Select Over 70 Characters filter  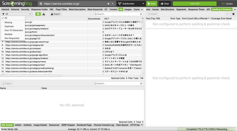pyautogui.click(x=14, y=30)
